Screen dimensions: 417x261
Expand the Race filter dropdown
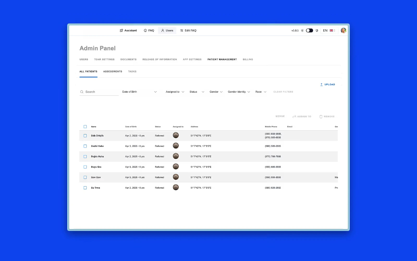[261, 92]
